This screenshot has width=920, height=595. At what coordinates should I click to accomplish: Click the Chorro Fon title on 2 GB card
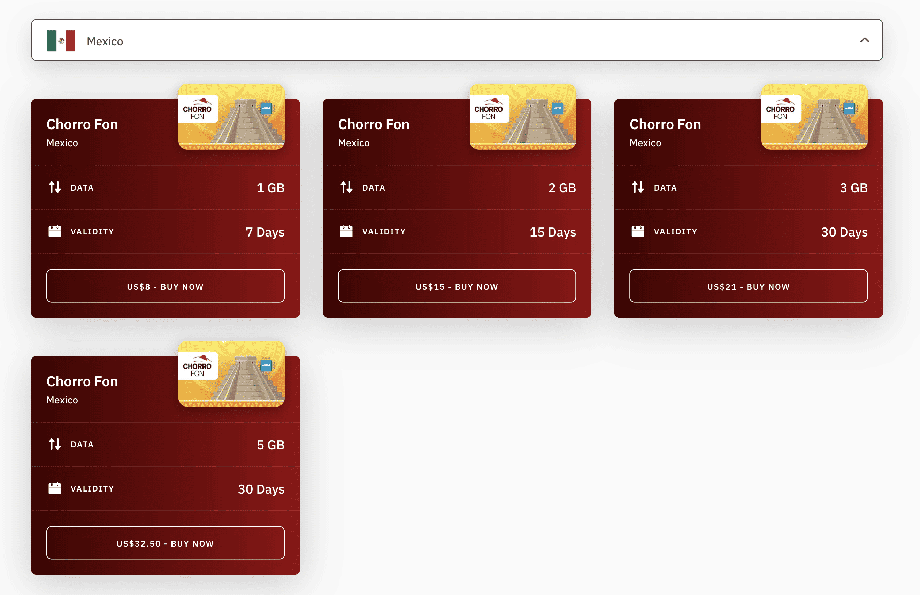click(373, 124)
